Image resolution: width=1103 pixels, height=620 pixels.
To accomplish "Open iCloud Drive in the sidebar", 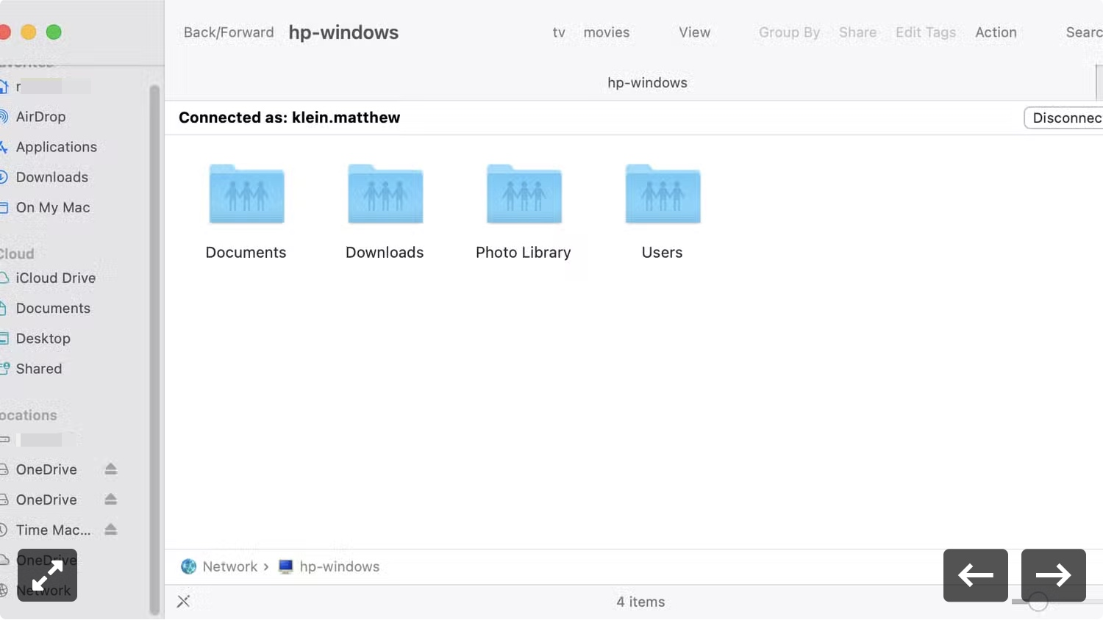I will point(55,278).
